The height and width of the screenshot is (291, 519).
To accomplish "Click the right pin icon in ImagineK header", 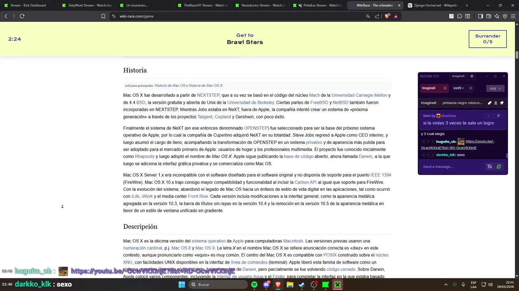I will (x=502, y=103).
